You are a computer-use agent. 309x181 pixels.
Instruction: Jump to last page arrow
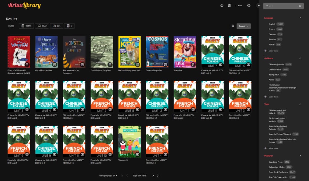coord(158,176)
